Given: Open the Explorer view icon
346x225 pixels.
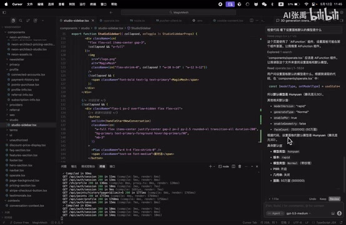Looking at the screenshot, I should point(13,21).
